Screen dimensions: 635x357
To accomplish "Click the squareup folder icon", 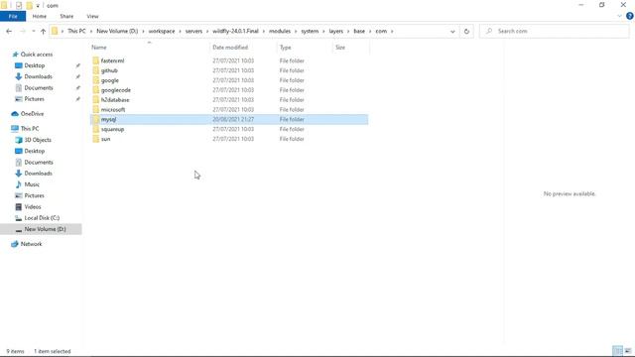I will tap(95, 129).
